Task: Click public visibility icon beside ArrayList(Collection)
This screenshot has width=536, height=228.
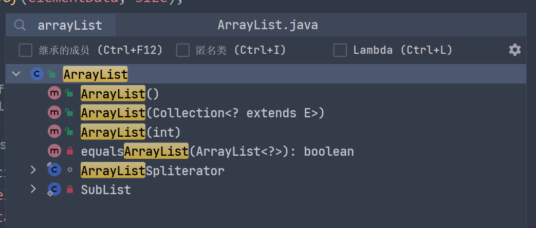Action: coord(69,113)
